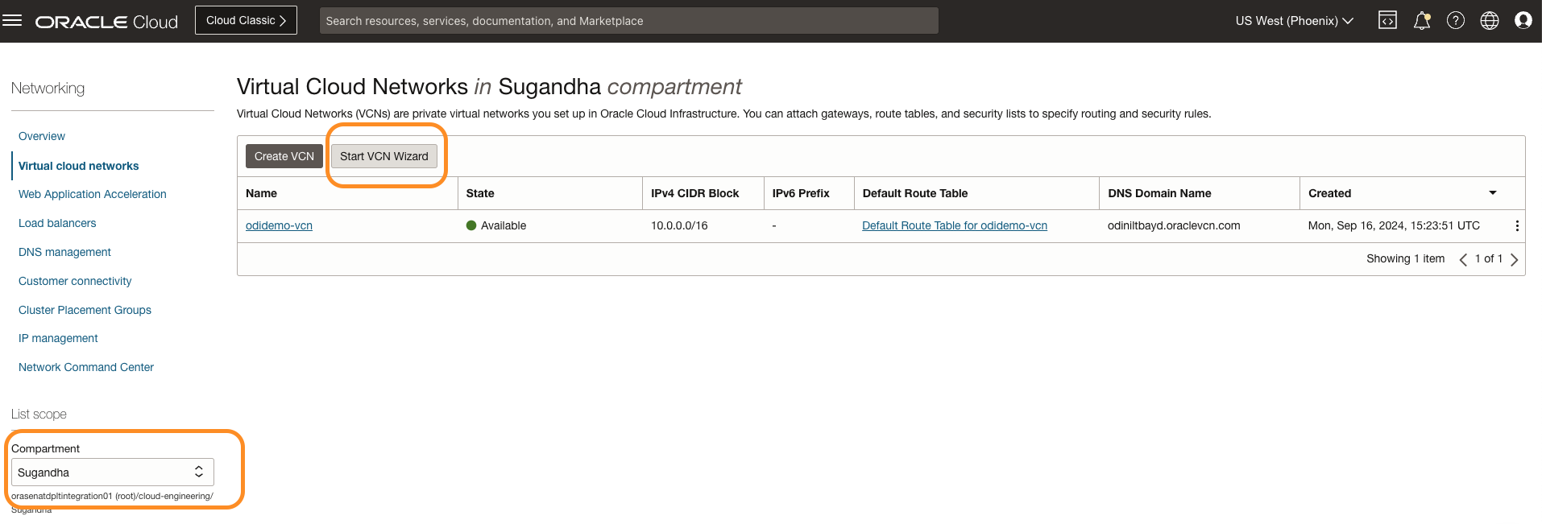Image resolution: width=1542 pixels, height=524 pixels.
Task: Switch to Cloud Classic view
Action: tap(246, 20)
